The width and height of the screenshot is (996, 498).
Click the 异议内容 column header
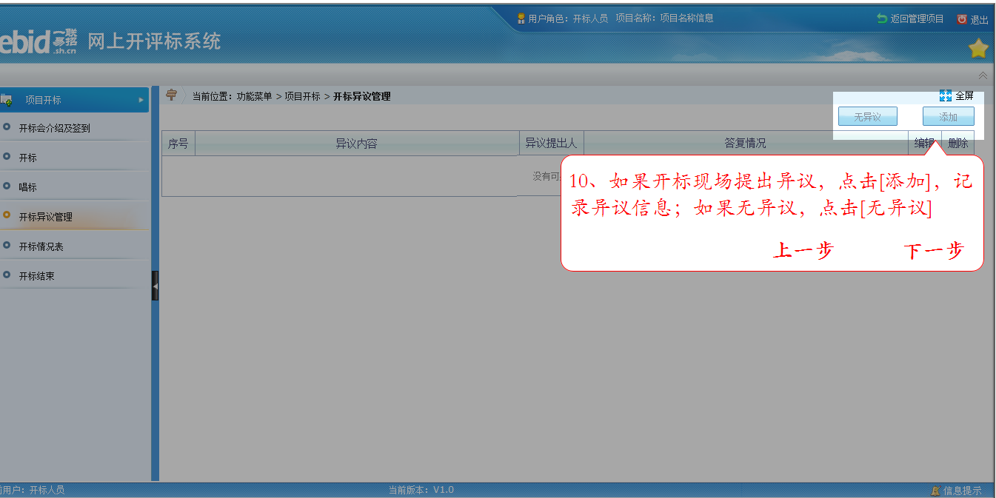356,144
